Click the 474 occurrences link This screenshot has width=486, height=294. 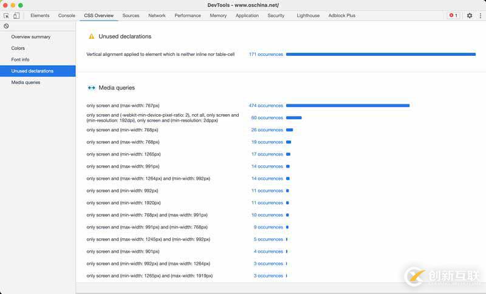[x=266, y=106]
